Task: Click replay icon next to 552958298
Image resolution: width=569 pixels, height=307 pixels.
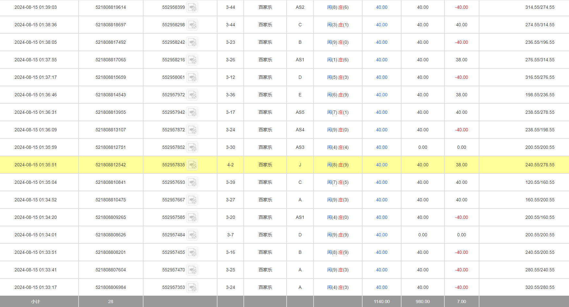Action: click(x=192, y=25)
